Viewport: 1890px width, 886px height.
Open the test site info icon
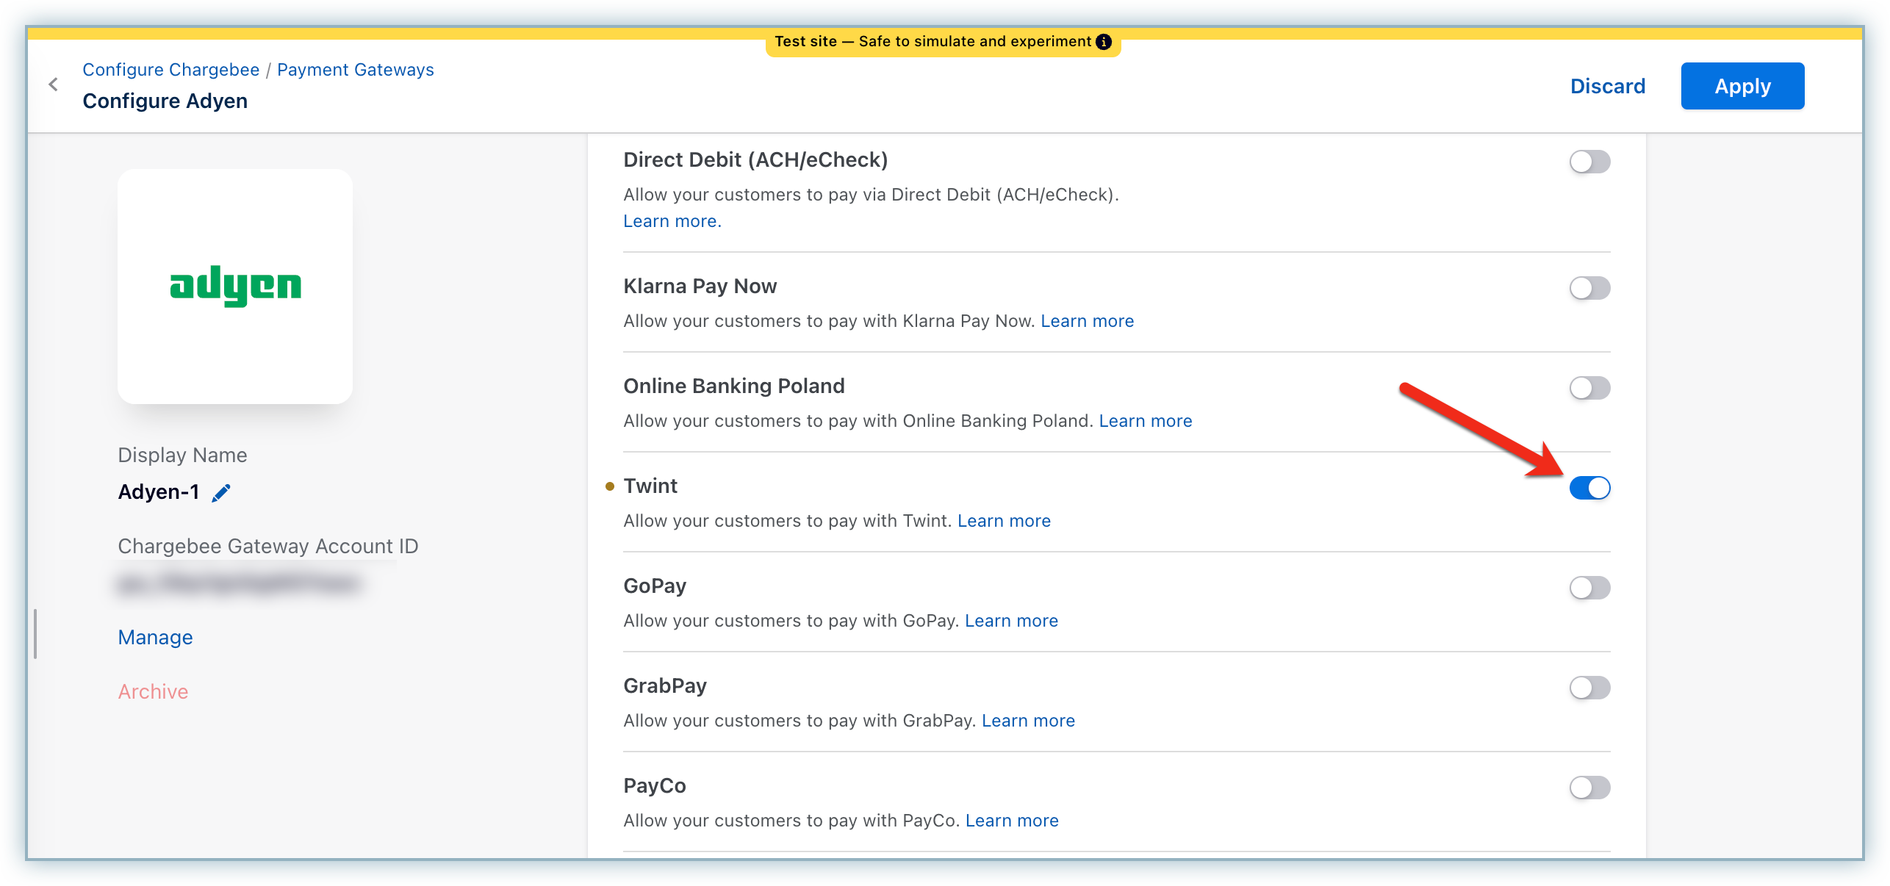click(x=1104, y=42)
